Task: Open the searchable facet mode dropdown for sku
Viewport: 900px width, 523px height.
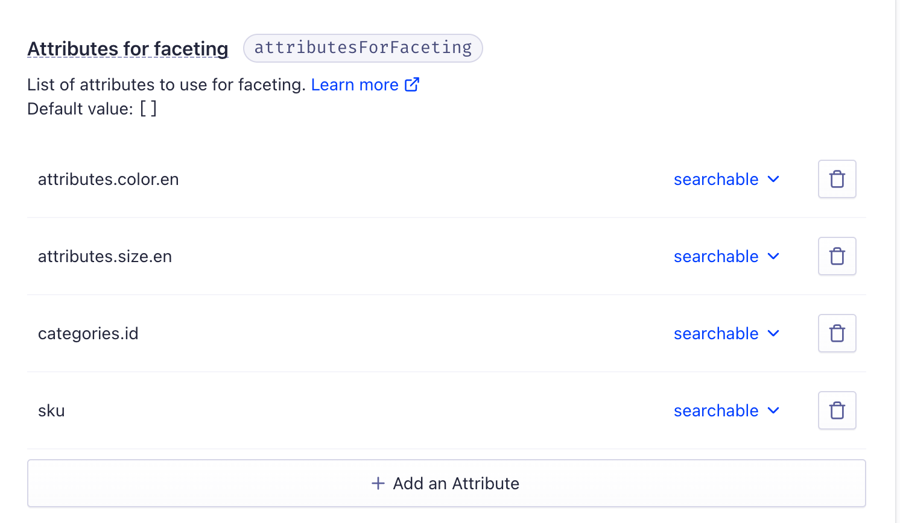Action: tap(726, 411)
